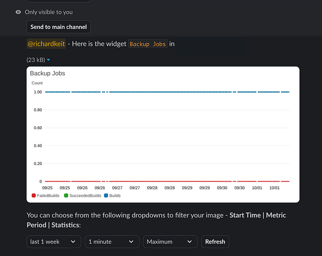Click the chevron in the last 1 week dropdown

(73, 242)
